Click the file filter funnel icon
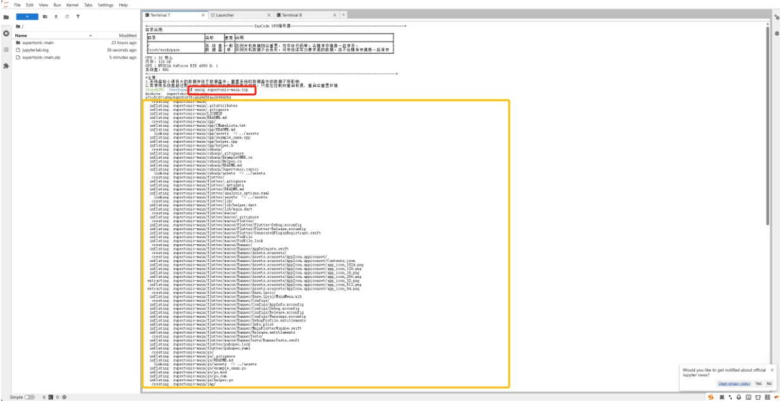Screen dimensions: 780x404 click(x=77, y=16)
